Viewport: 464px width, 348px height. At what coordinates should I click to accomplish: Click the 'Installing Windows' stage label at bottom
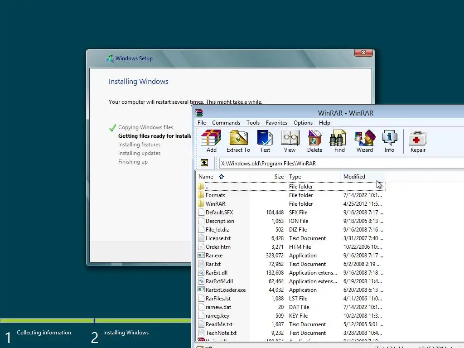point(126,332)
